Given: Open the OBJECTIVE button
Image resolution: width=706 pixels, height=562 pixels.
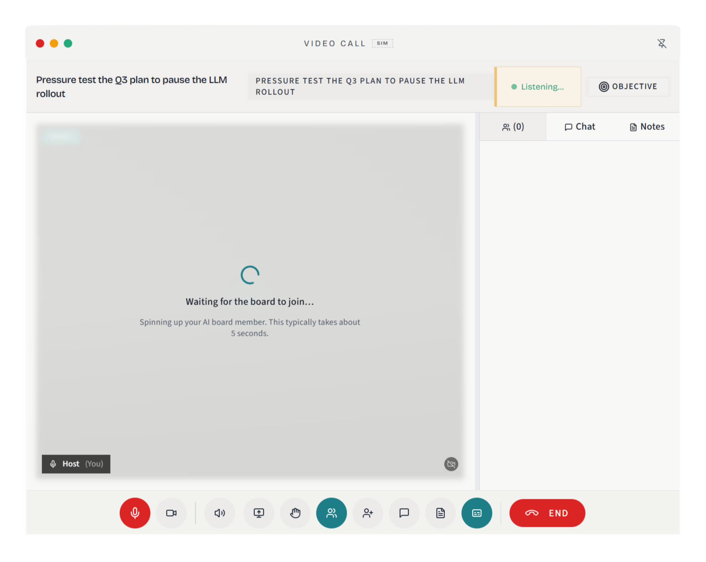Looking at the screenshot, I should point(628,87).
